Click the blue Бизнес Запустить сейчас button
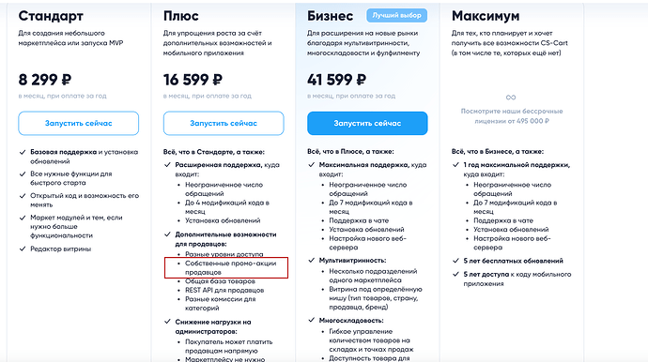 [x=367, y=123]
